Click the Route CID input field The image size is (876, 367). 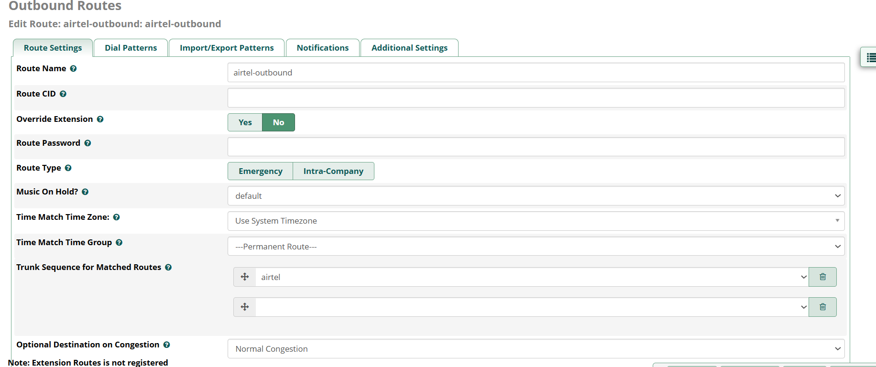536,98
